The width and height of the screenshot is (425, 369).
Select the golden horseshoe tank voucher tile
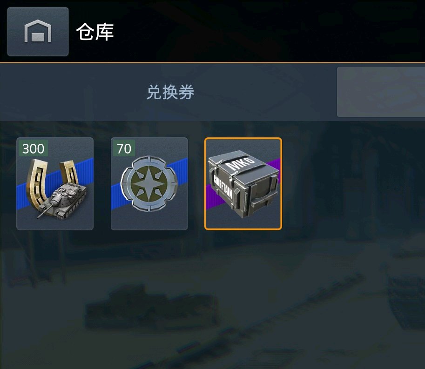pyautogui.click(x=55, y=184)
